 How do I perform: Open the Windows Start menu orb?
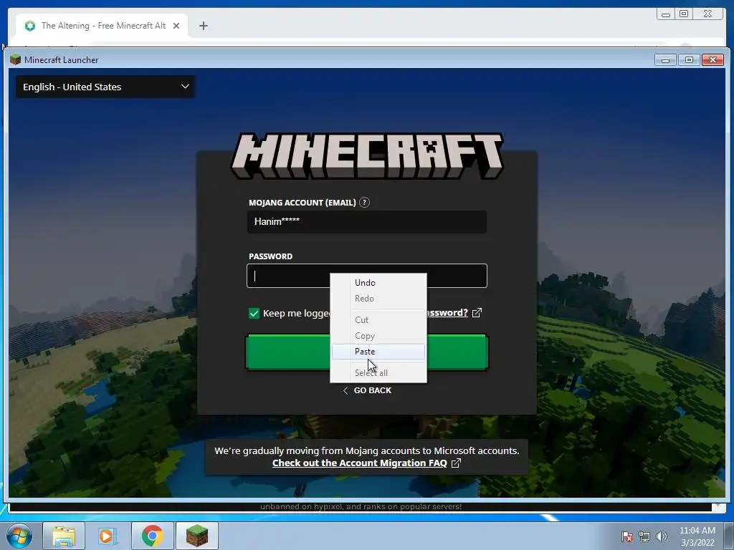pyautogui.click(x=19, y=536)
